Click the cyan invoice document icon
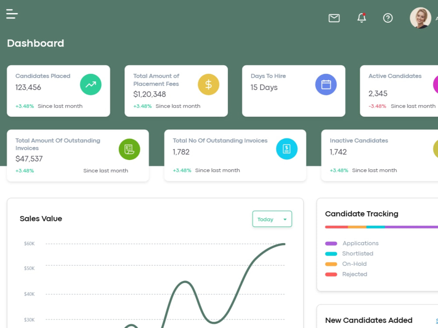 pyautogui.click(x=286, y=149)
